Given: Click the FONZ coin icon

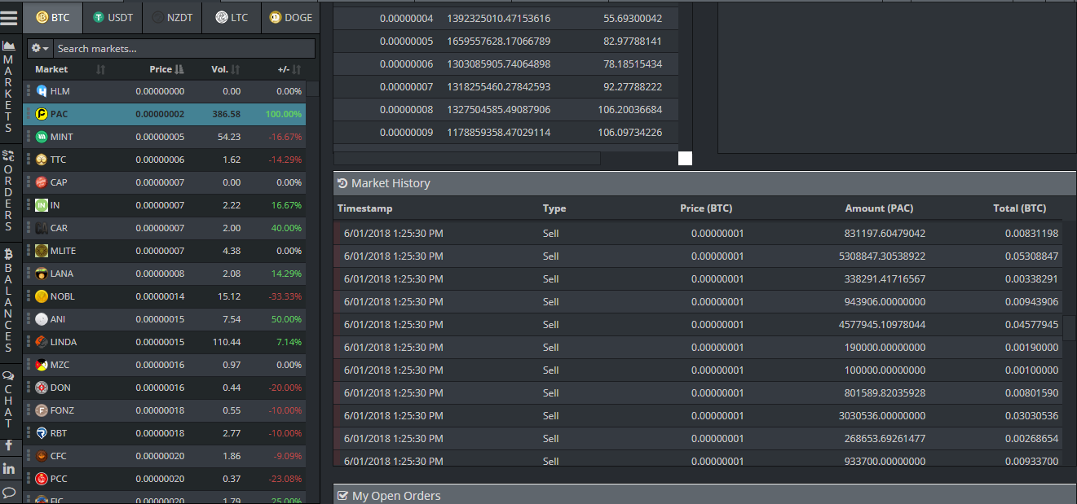Looking at the screenshot, I should (42, 410).
